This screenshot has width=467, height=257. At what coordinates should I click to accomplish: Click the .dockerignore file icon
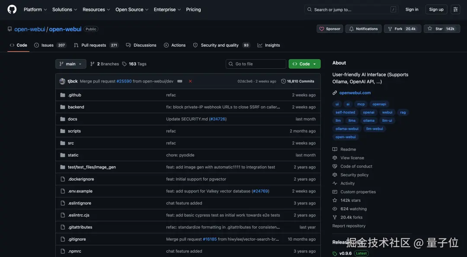(63, 179)
